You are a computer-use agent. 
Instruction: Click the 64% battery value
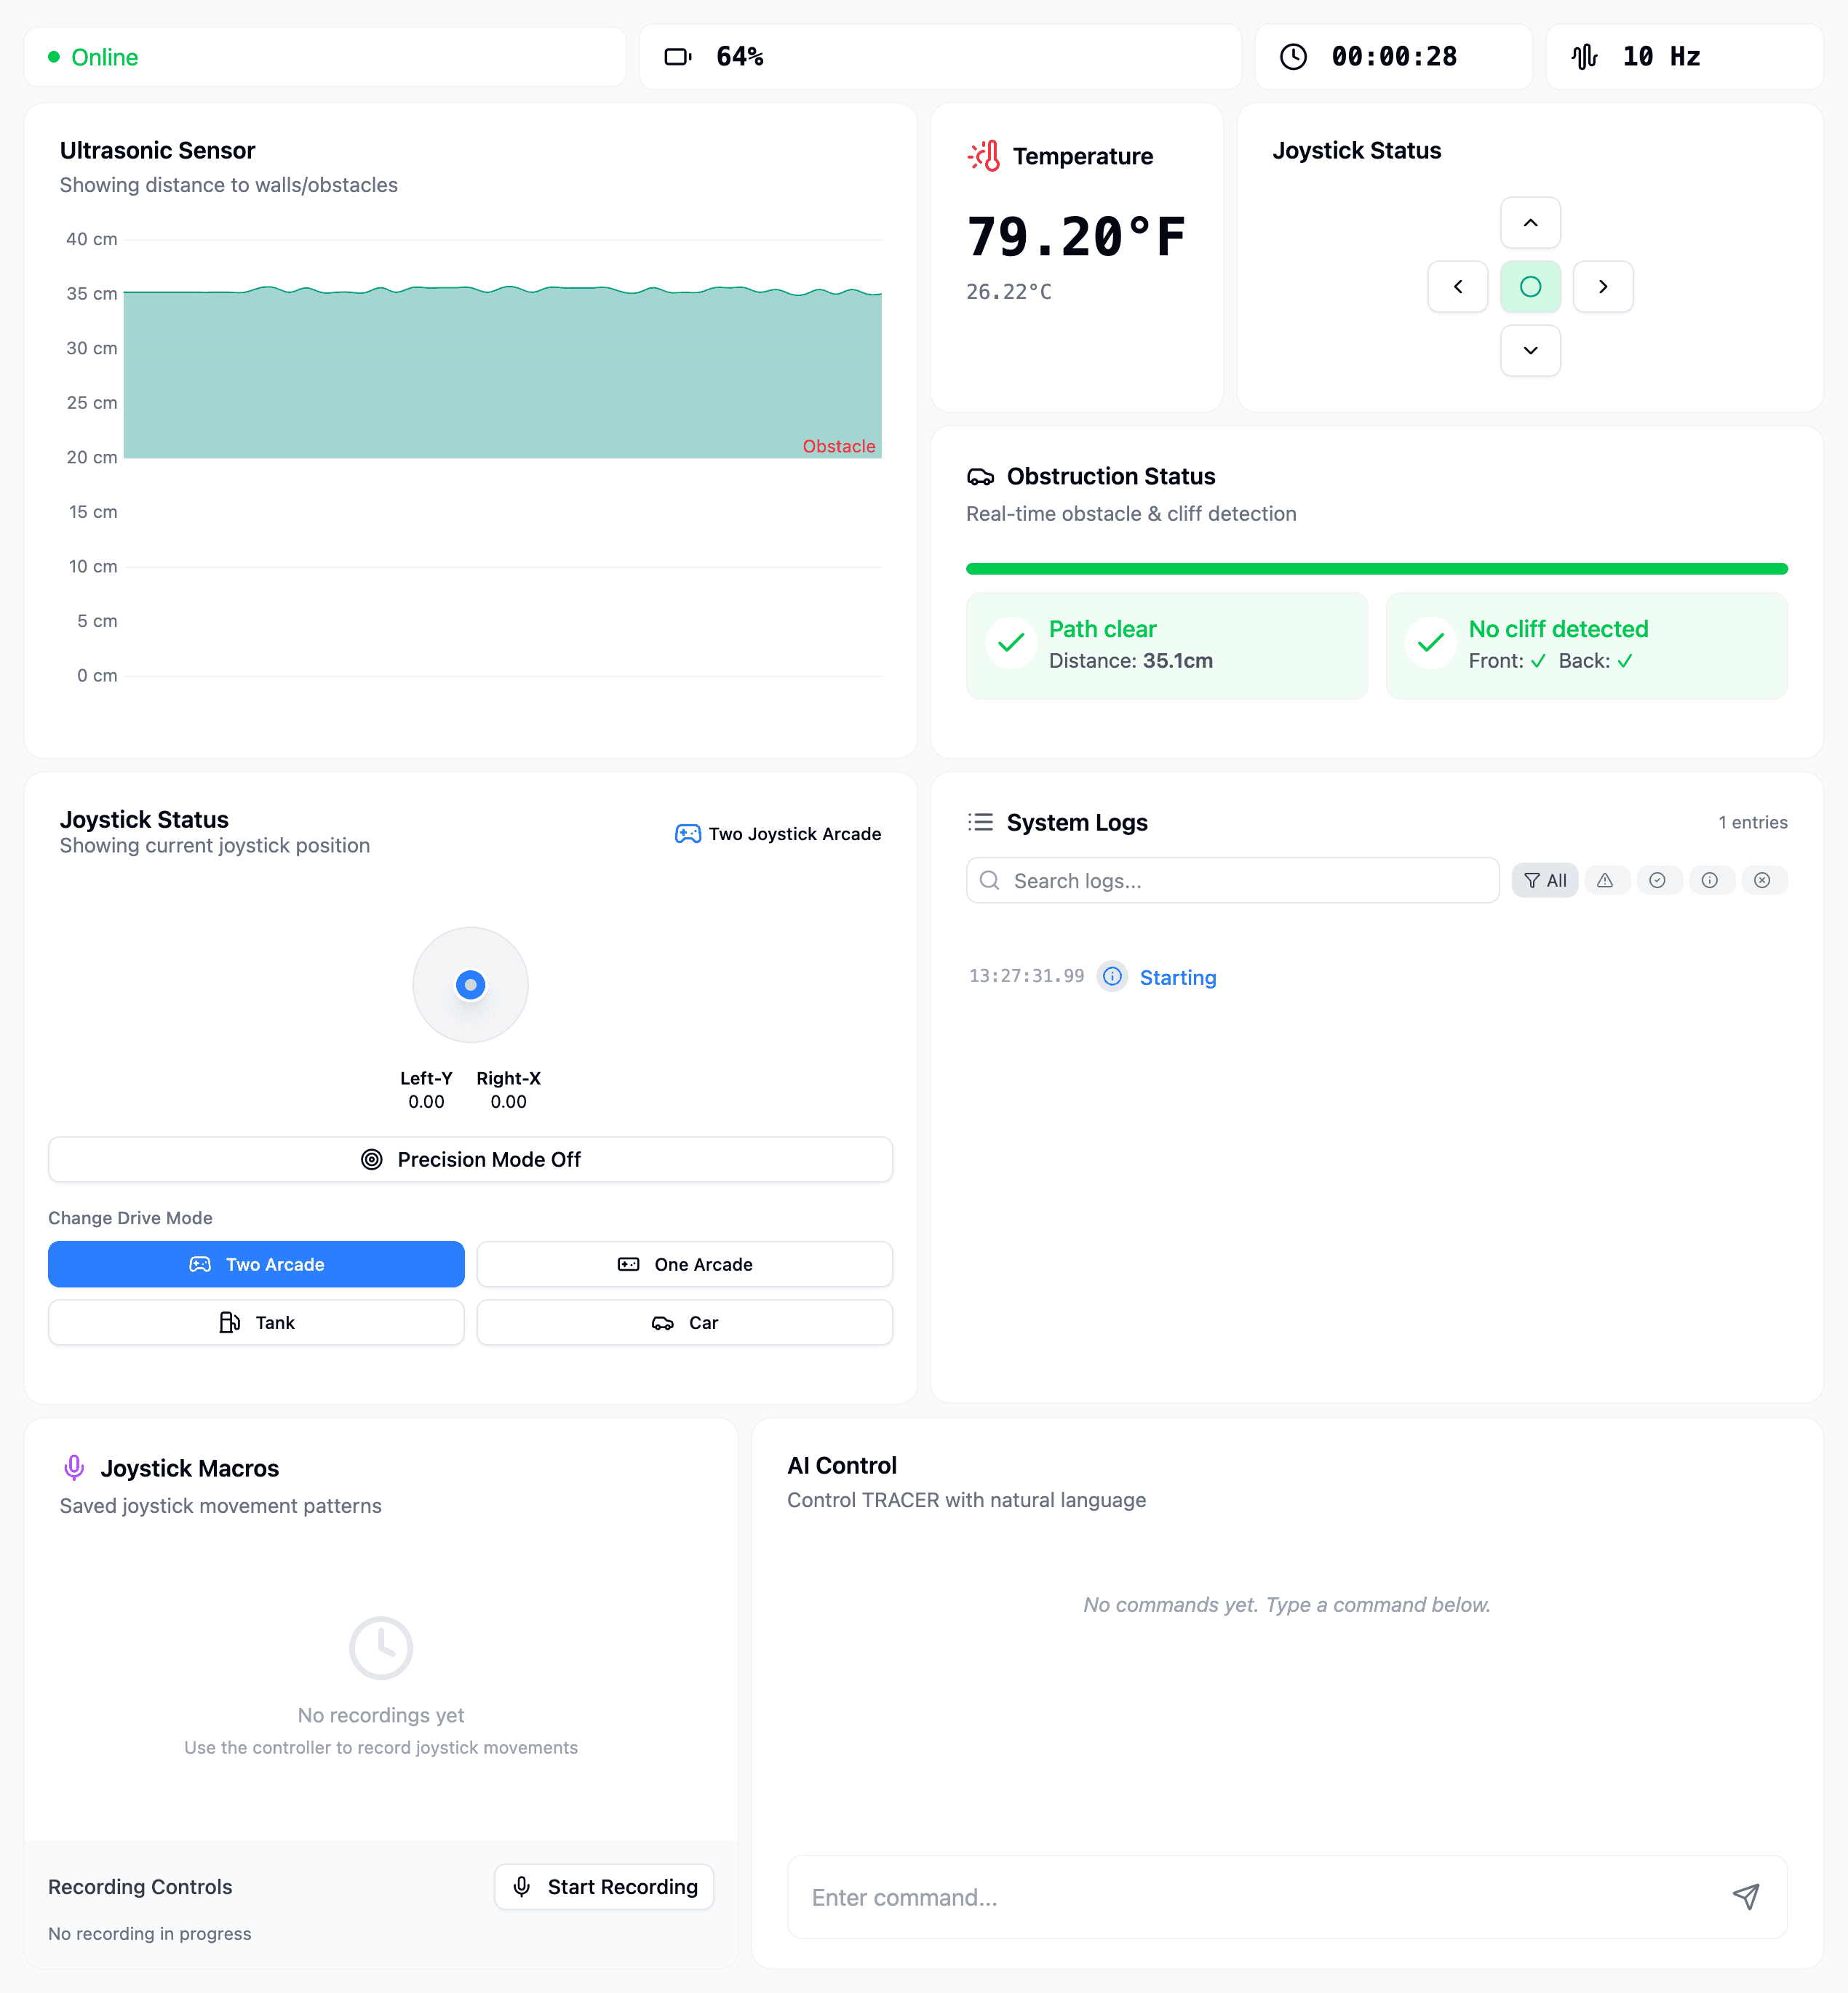coord(740,57)
